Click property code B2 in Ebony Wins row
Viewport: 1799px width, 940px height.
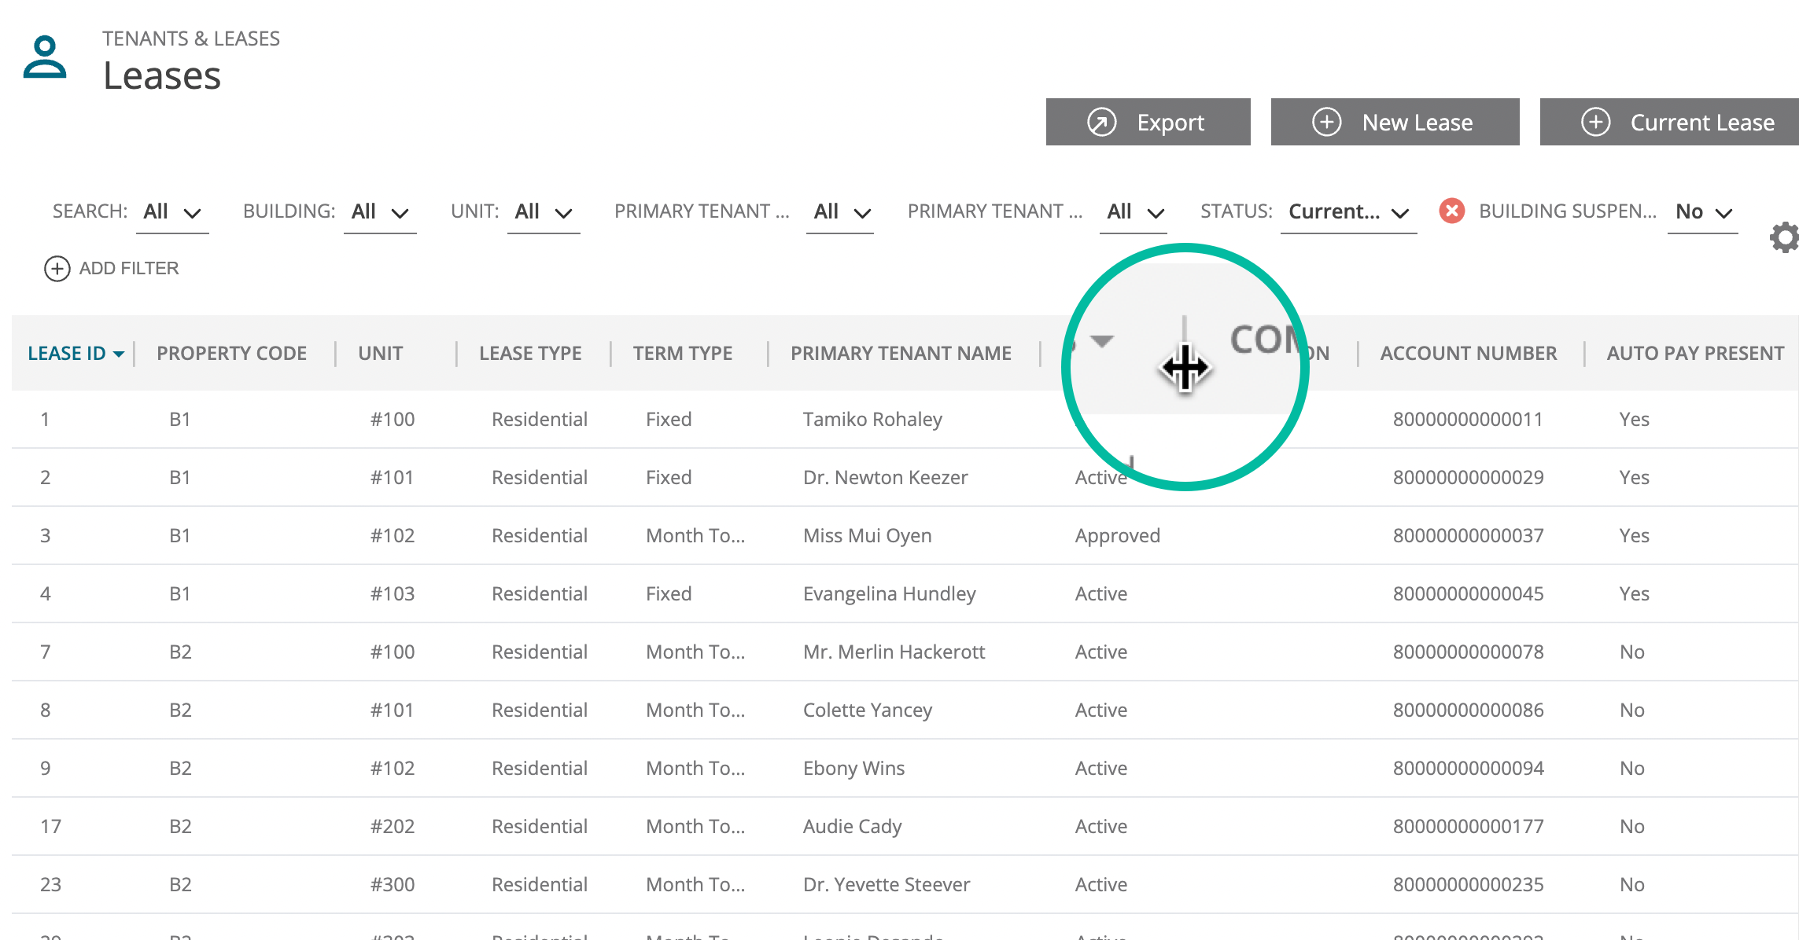tap(180, 769)
